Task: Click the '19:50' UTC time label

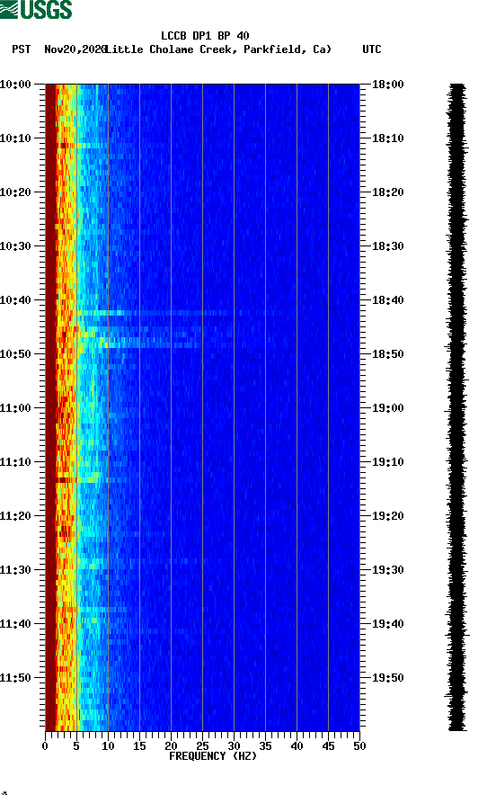Action: (x=387, y=677)
